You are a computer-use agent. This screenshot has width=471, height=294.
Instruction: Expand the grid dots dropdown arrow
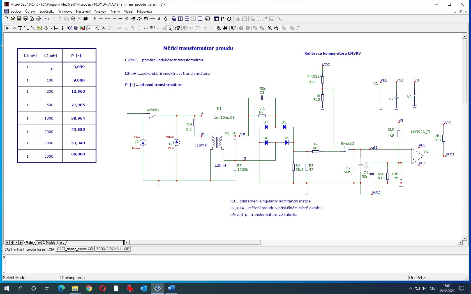[x=158, y=28]
